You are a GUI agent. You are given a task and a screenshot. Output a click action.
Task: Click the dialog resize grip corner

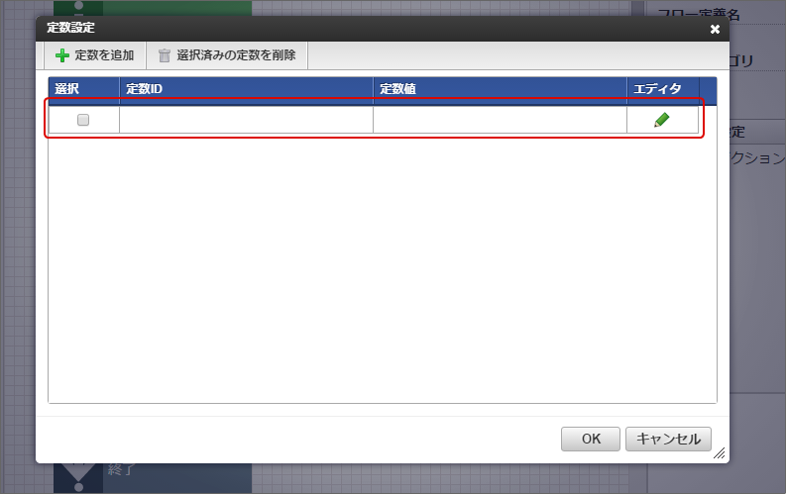[720, 453]
